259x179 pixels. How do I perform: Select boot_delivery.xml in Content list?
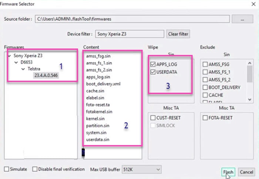(x=103, y=84)
